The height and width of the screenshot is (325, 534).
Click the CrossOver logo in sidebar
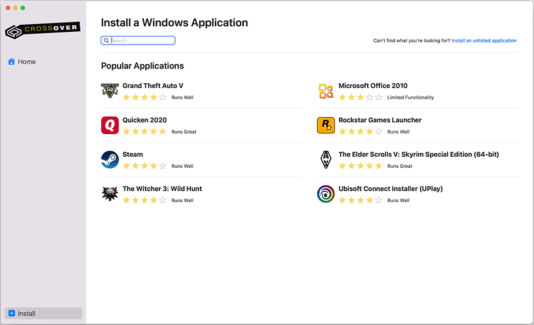pyautogui.click(x=43, y=30)
